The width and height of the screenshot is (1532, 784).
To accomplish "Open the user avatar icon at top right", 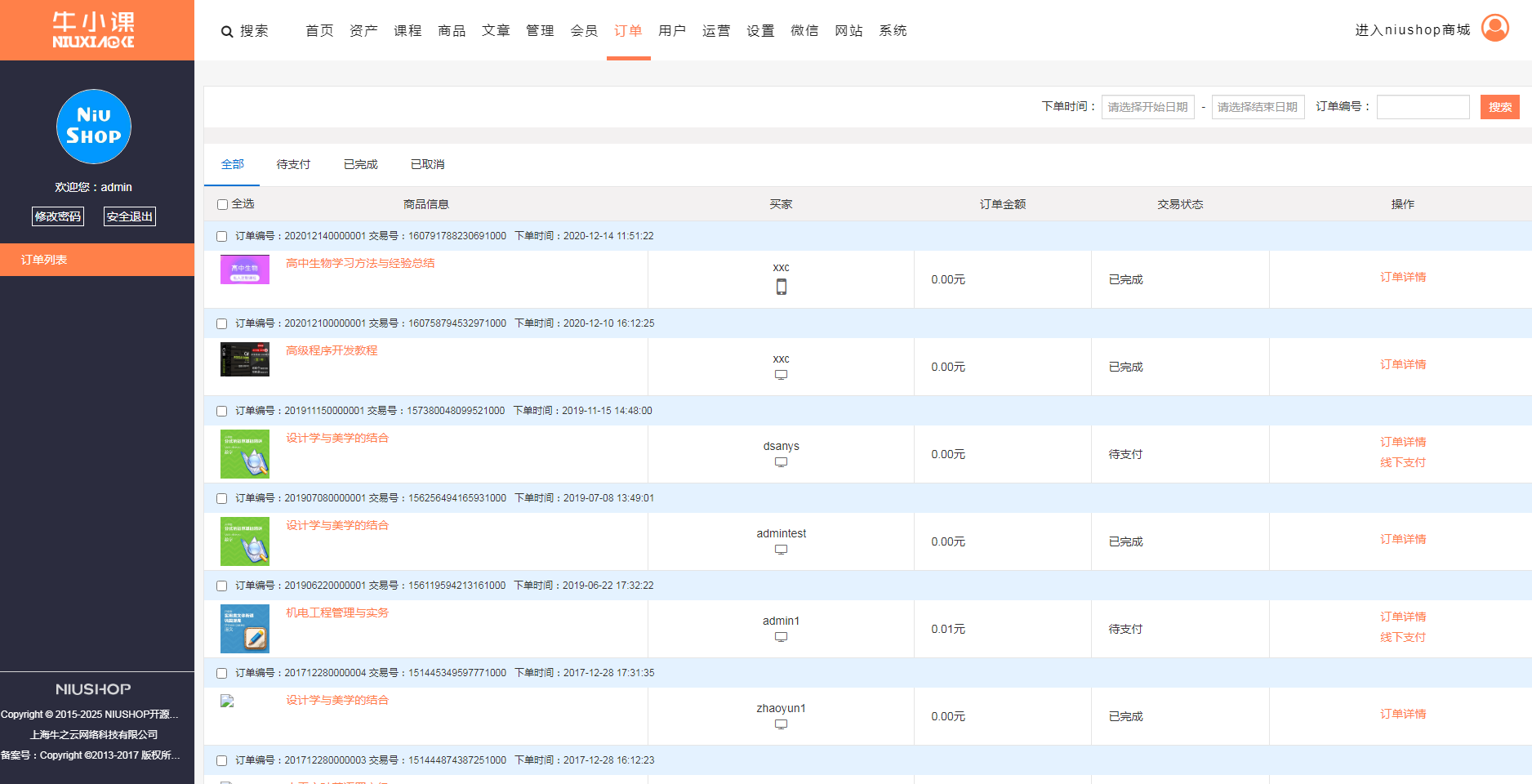I will (x=1494, y=29).
